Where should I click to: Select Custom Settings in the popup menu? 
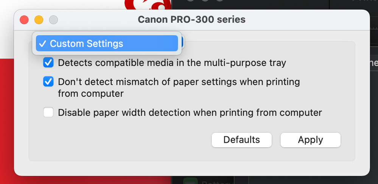click(x=106, y=44)
